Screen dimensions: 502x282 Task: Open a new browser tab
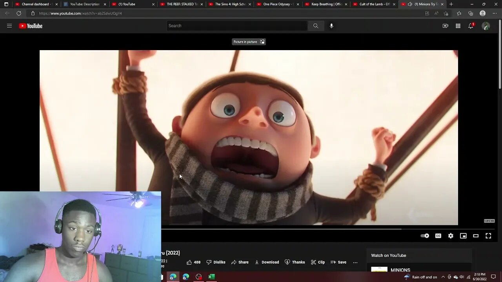[451, 4]
